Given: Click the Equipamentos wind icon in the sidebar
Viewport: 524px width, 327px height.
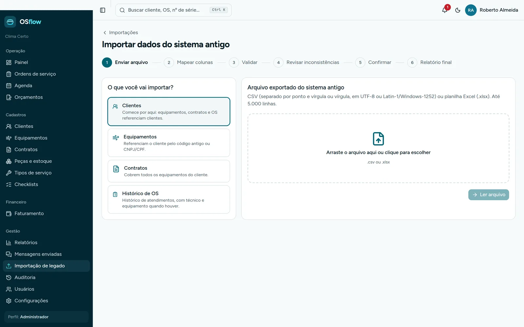Looking at the screenshot, I should click(9, 138).
